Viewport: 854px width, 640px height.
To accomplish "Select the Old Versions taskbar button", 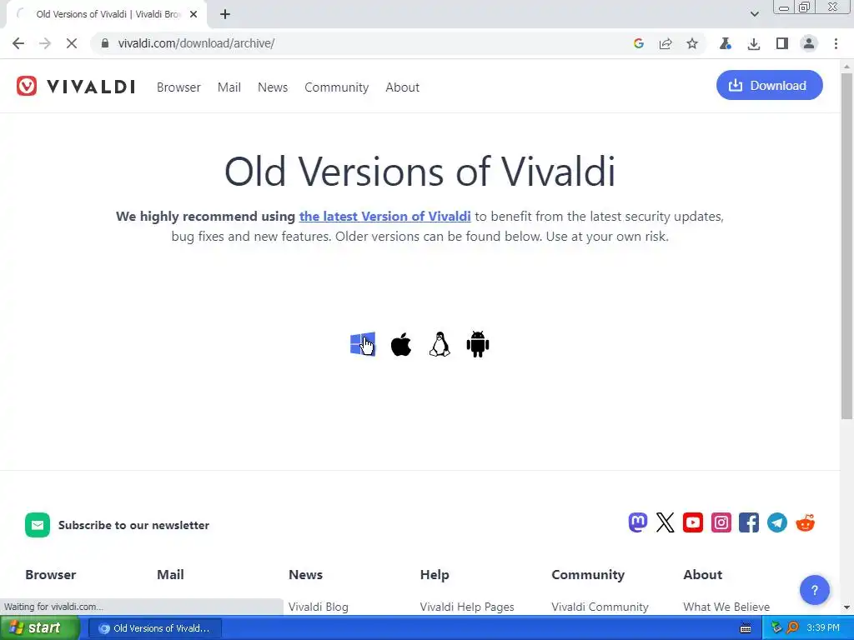I will (x=154, y=628).
